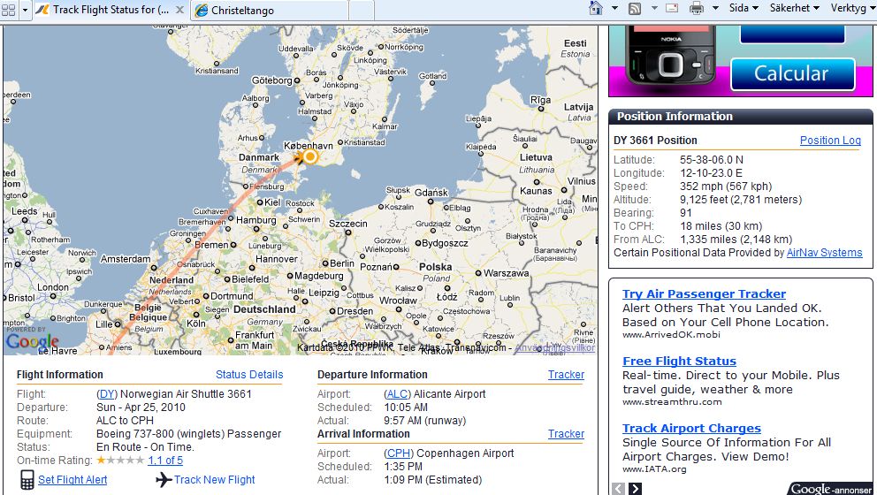Click the '55-38-06.0 N' latitude value
The width and height of the screenshot is (877, 495).
coord(712,160)
